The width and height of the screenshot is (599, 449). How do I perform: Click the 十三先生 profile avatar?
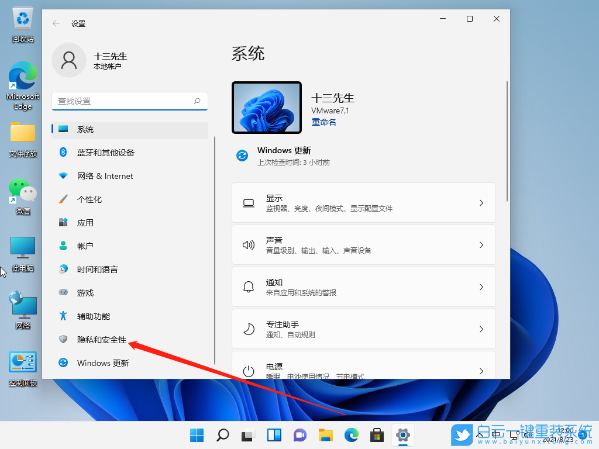[x=69, y=60]
